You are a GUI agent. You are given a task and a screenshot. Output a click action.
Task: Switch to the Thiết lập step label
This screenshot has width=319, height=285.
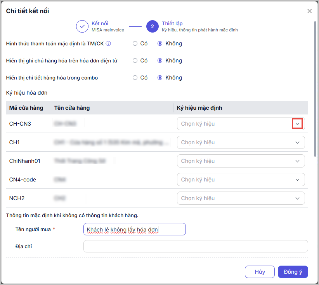click(x=172, y=24)
